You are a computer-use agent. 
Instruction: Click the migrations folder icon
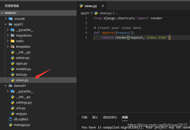click(x=12, y=35)
